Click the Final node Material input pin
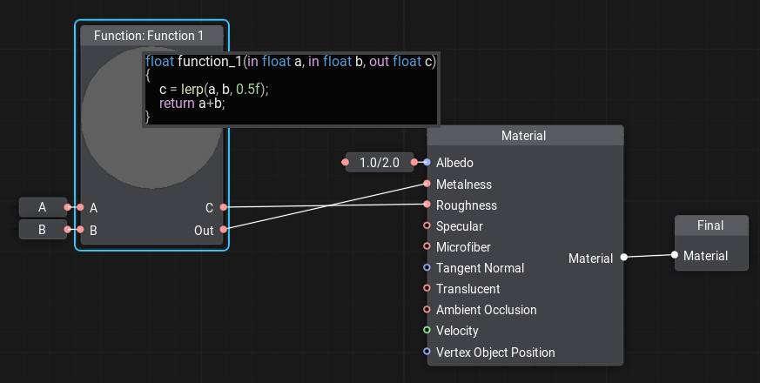The image size is (760, 383). coord(675,255)
